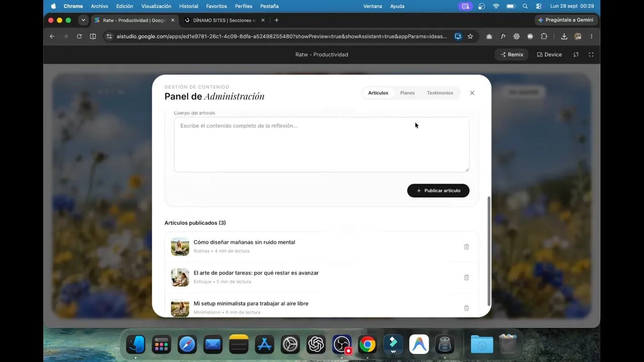Click the Remix button
Image resolution: width=644 pixels, height=362 pixels.
pyautogui.click(x=512, y=54)
